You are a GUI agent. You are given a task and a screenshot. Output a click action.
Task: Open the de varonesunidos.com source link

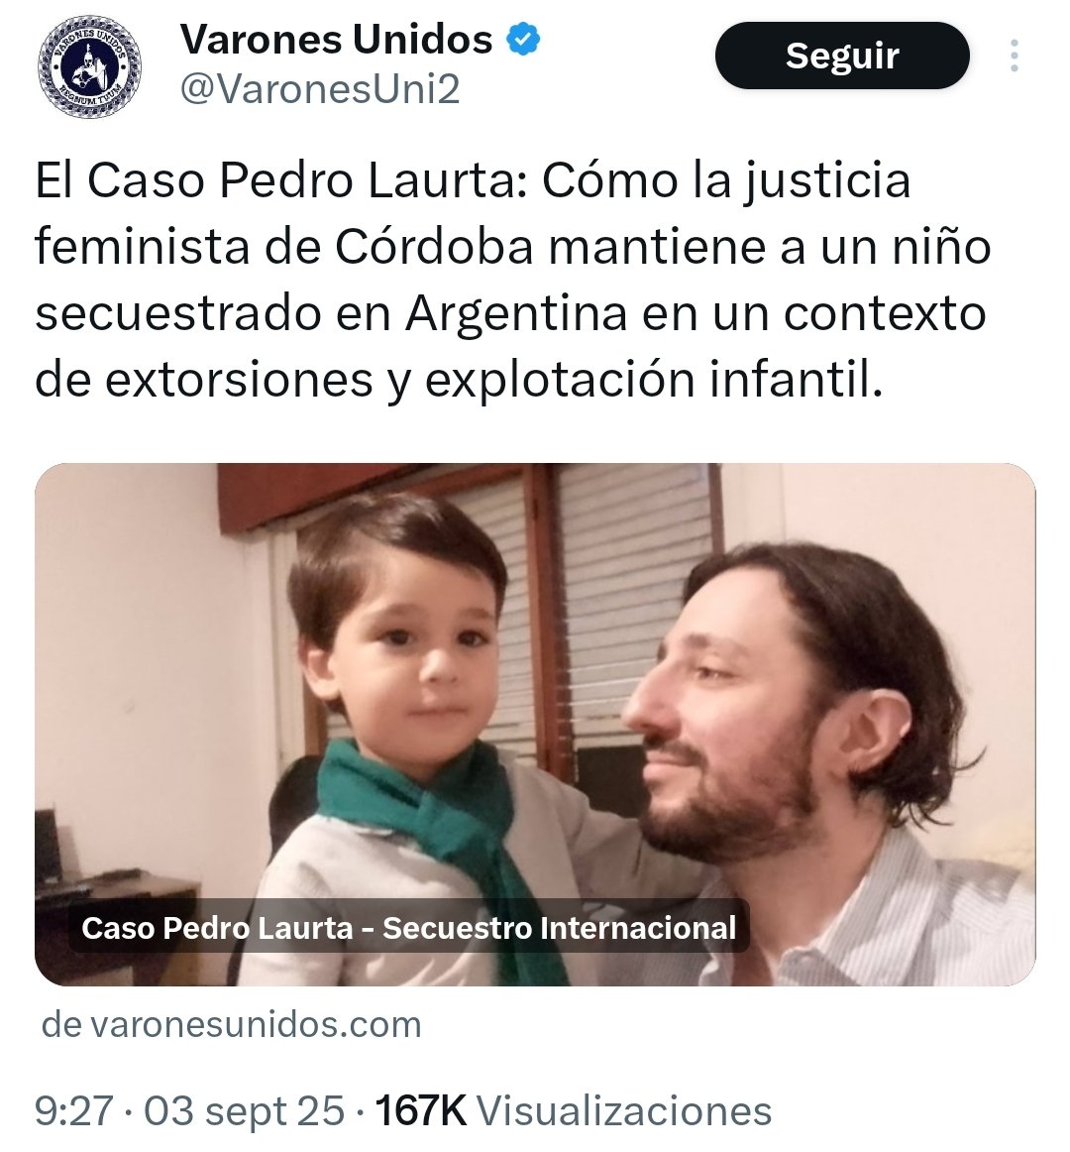point(231,1024)
